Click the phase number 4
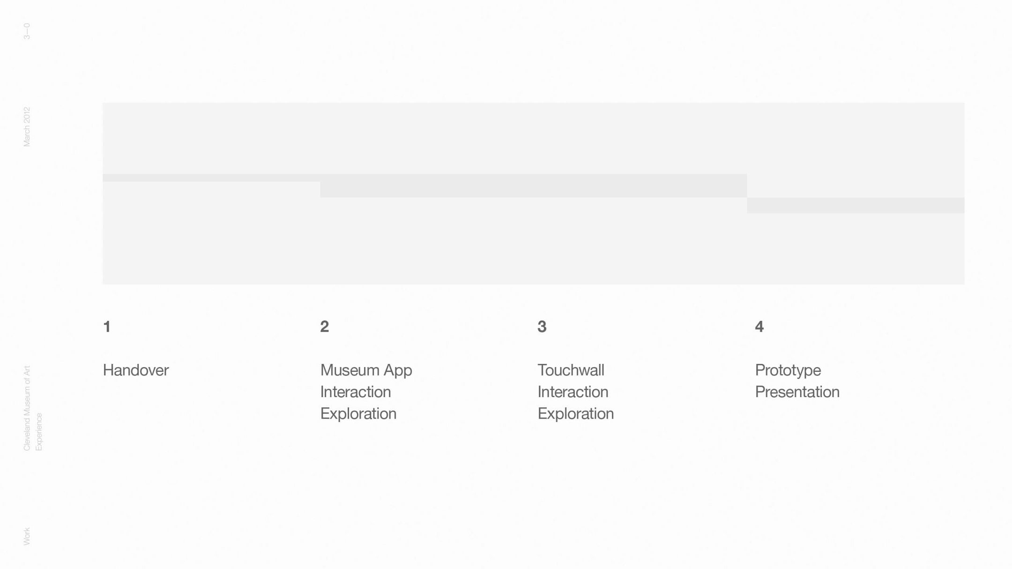 759,326
